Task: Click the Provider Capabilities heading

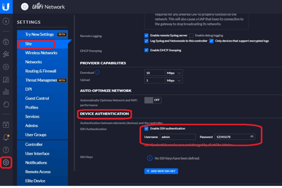Action: (103, 63)
